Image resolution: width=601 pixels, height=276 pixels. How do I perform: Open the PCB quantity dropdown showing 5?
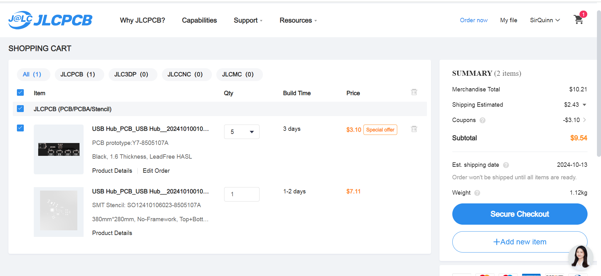pos(242,132)
